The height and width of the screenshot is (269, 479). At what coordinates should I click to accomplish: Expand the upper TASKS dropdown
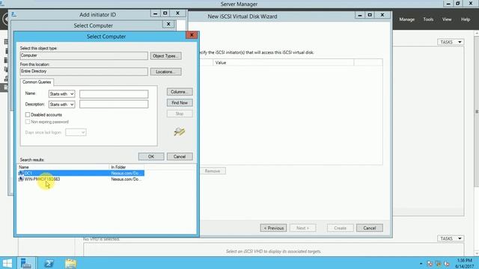click(x=451, y=42)
